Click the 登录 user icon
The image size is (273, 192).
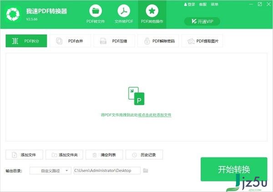[x=186, y=5]
